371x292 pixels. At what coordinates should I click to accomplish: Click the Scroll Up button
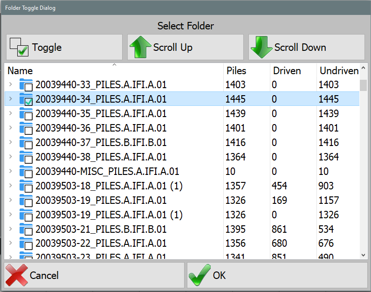coord(185,47)
